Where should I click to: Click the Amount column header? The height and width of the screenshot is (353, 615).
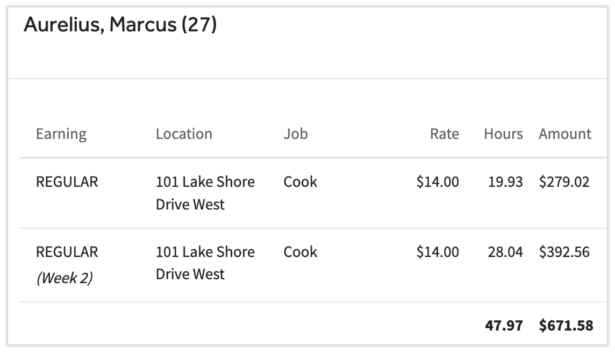[565, 134]
